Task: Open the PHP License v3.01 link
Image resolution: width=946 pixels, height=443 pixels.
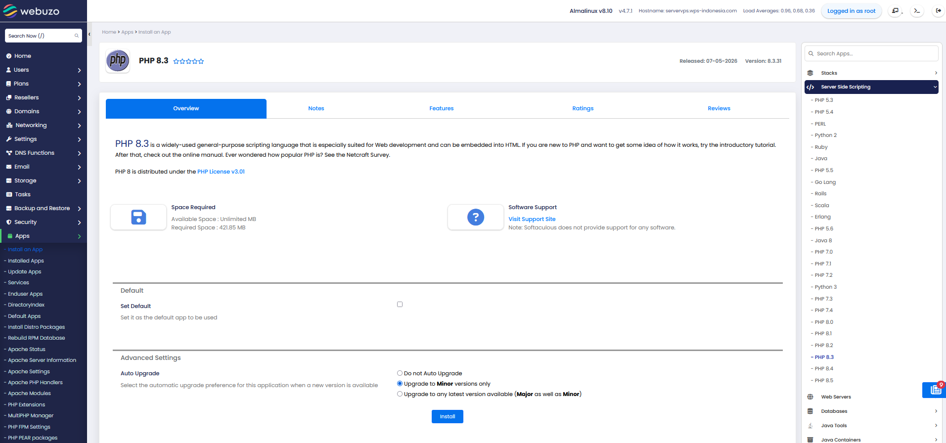Action: point(221,172)
